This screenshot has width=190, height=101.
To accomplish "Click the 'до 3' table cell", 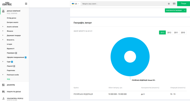I will (x=143, y=94).
